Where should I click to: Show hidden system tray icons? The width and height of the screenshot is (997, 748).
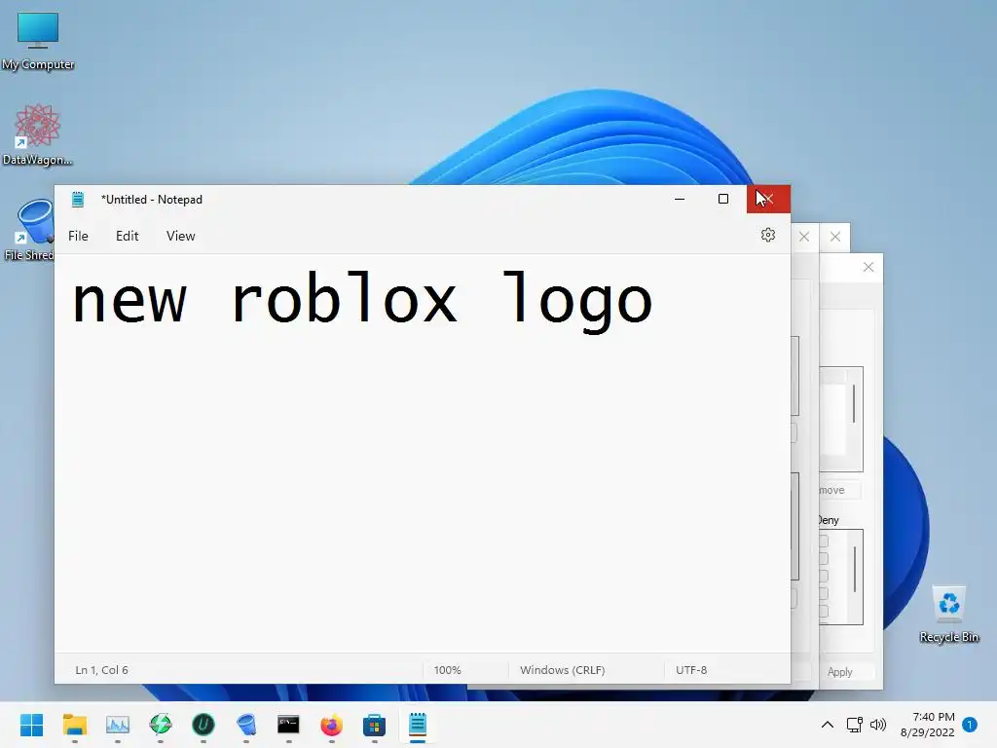tap(828, 725)
